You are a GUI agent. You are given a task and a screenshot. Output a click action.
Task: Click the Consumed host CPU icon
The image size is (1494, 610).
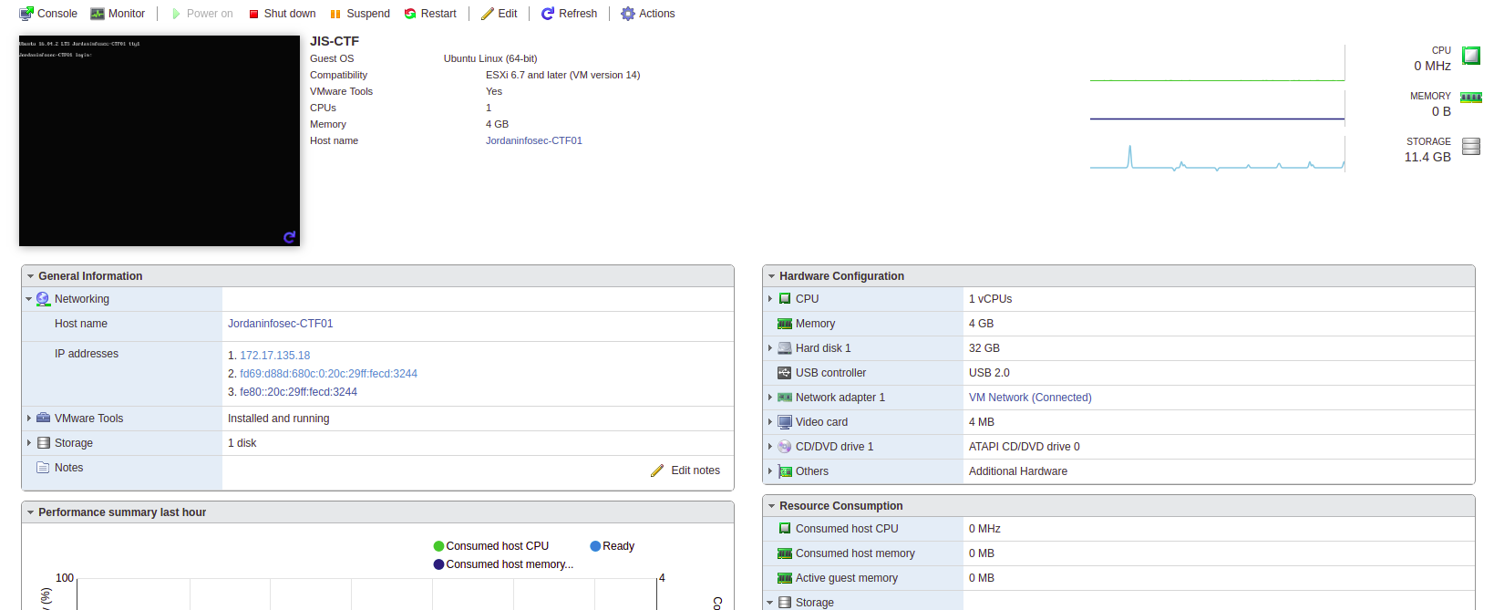pyautogui.click(x=785, y=529)
